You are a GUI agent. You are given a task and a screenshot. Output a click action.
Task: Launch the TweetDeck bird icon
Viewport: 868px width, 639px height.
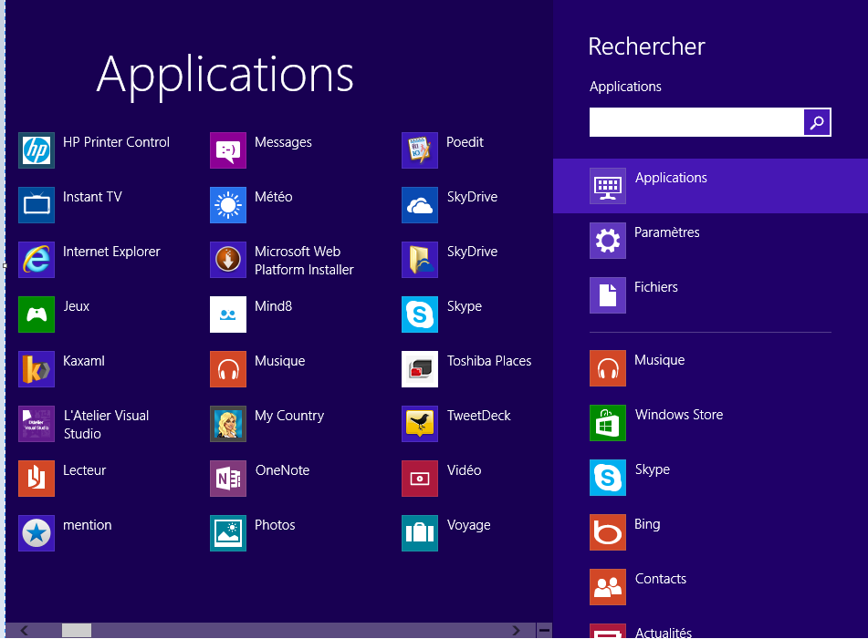[420, 424]
